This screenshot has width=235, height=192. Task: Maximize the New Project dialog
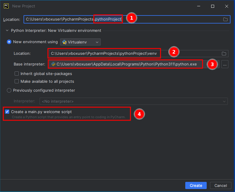click(213, 6)
